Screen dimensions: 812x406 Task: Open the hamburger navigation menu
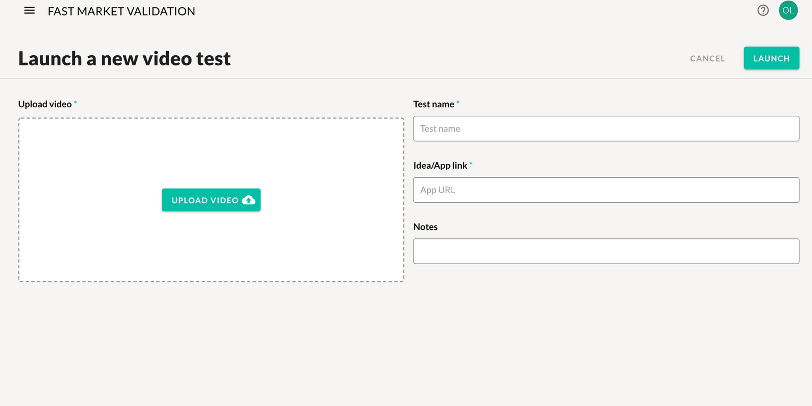(30, 11)
